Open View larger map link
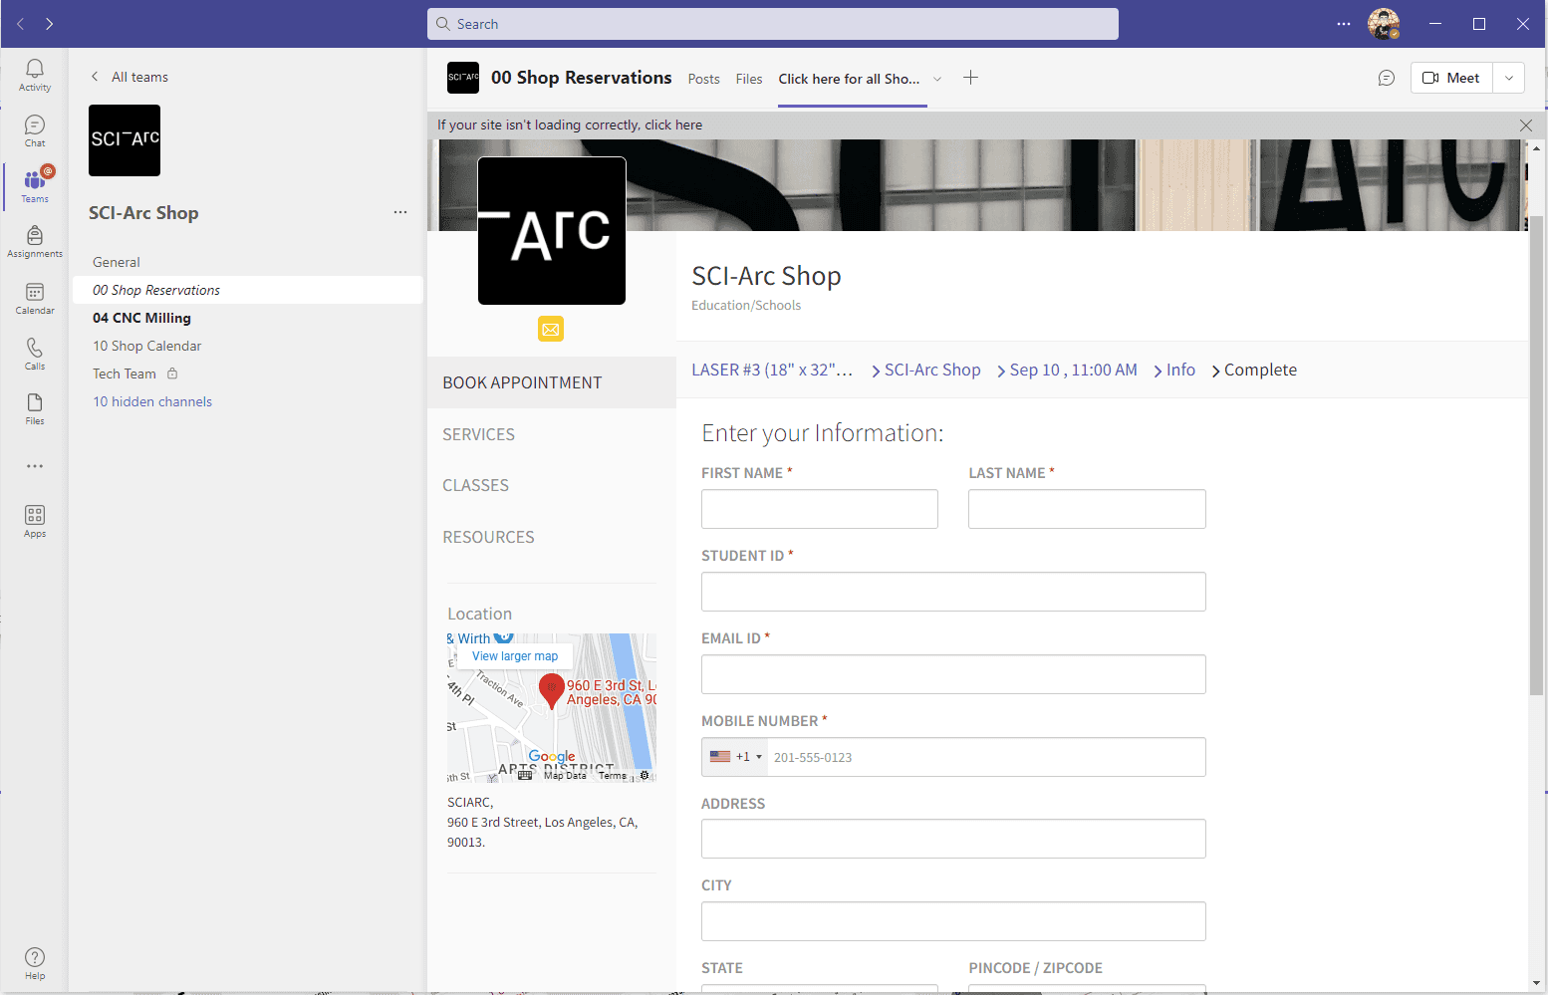Viewport: 1548px width, 995px height. point(515,656)
